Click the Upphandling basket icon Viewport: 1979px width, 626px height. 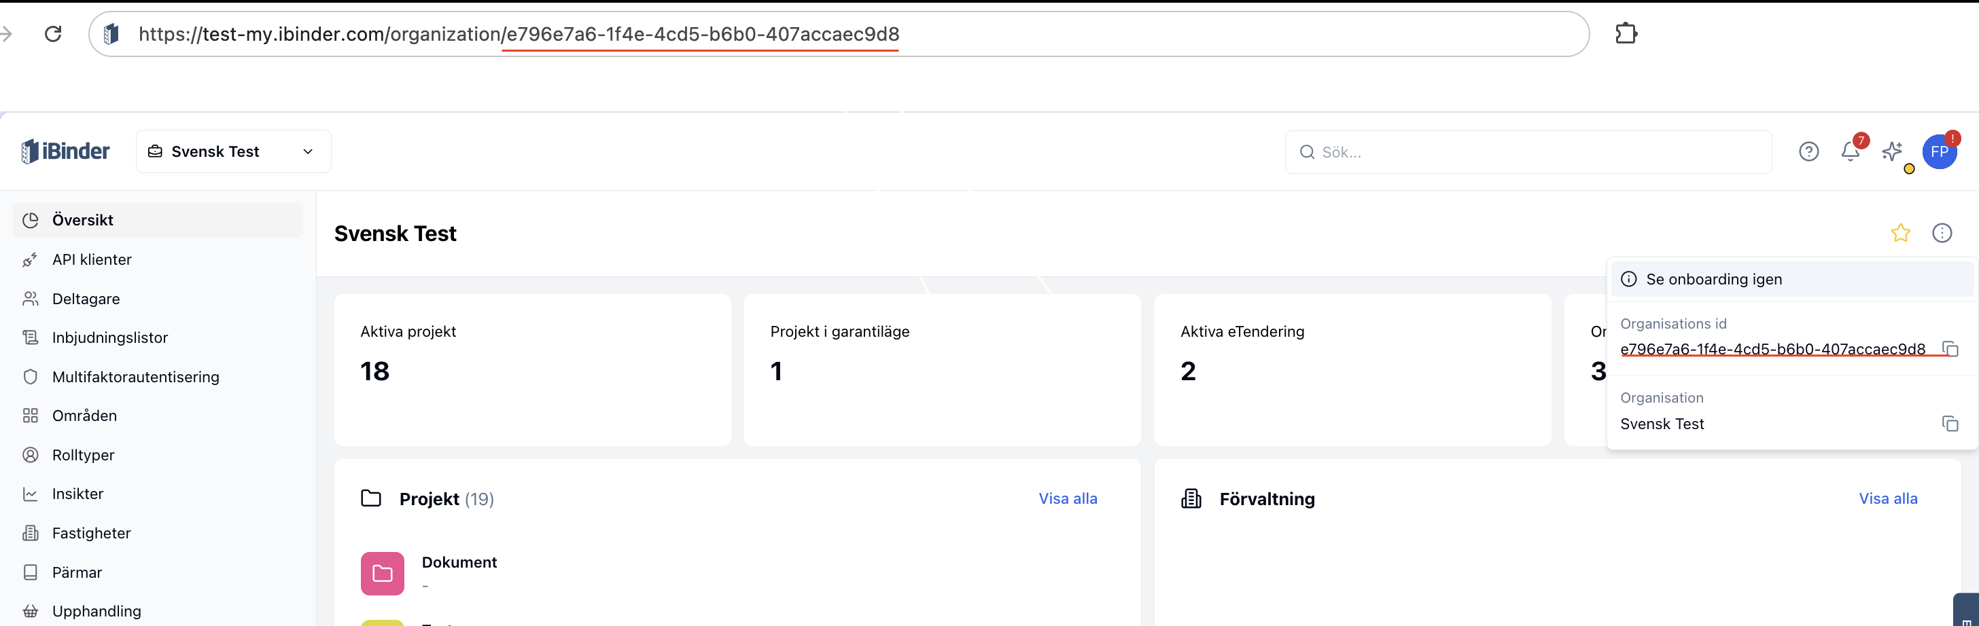click(31, 612)
